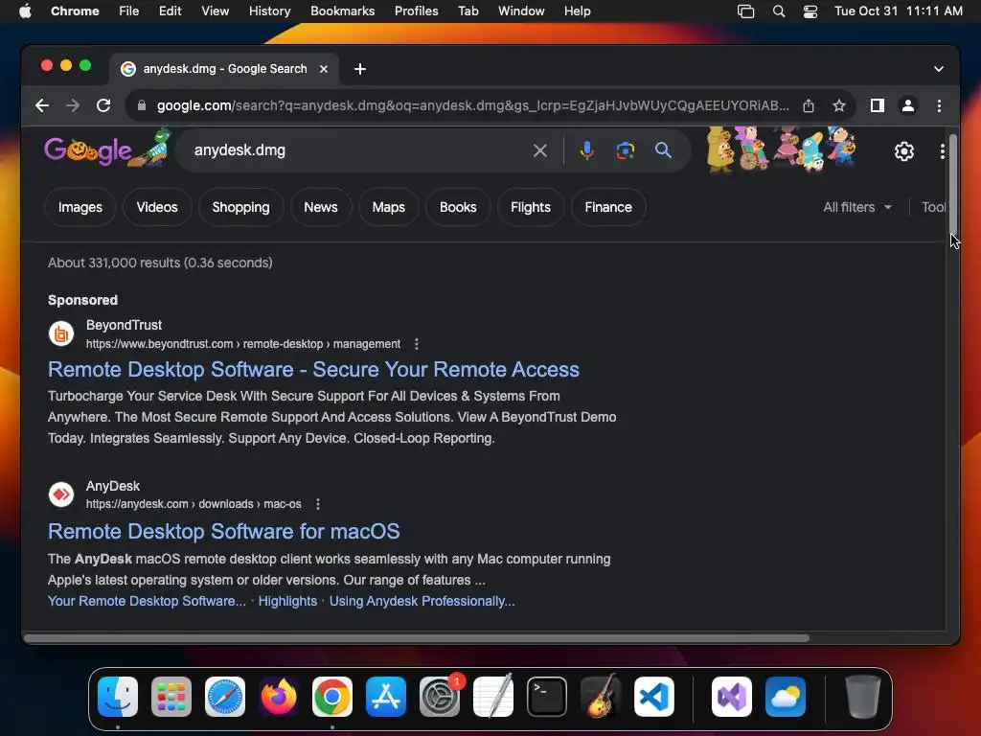Switch to the Flights filter
This screenshot has width=981, height=736.
(531, 207)
